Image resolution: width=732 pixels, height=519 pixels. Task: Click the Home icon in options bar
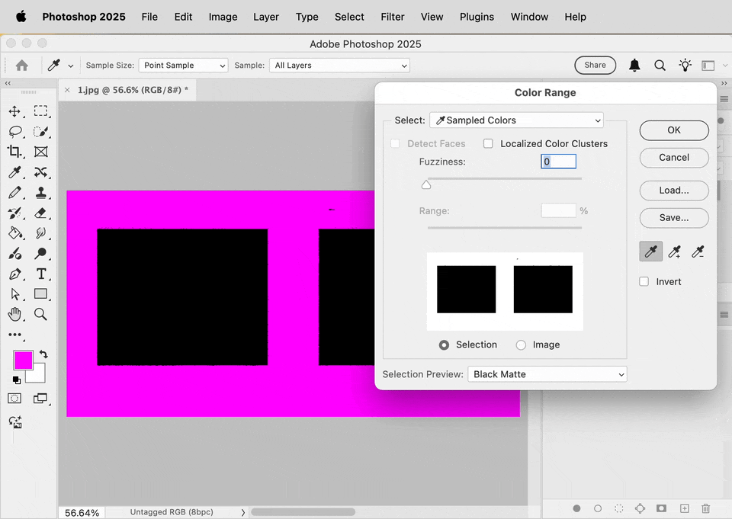[x=22, y=66]
